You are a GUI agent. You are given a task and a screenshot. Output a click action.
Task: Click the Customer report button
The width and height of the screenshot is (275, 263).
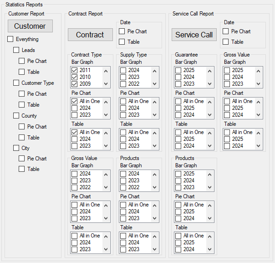pyautogui.click(x=30, y=26)
